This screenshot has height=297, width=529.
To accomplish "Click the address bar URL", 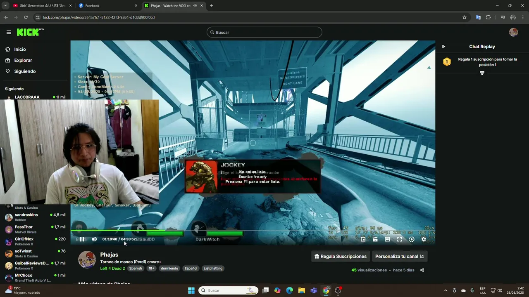I will point(99,17).
